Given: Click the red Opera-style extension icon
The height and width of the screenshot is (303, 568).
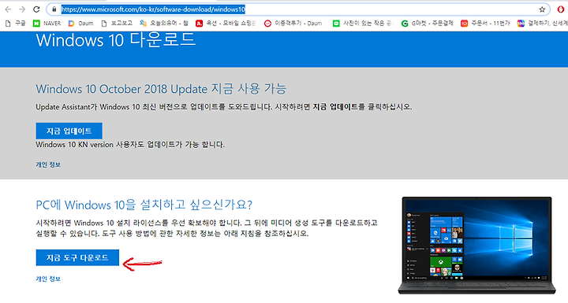Looking at the screenshot, I should point(561,9).
